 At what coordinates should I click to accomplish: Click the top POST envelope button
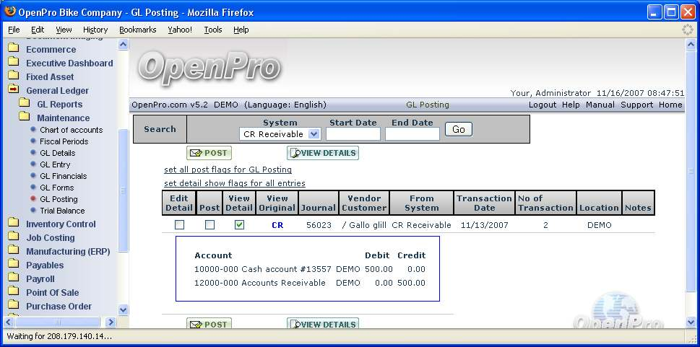[x=209, y=153]
